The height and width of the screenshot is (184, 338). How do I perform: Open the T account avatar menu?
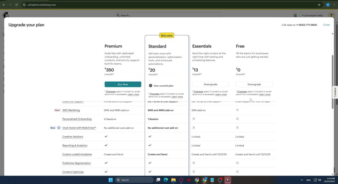[331, 15]
